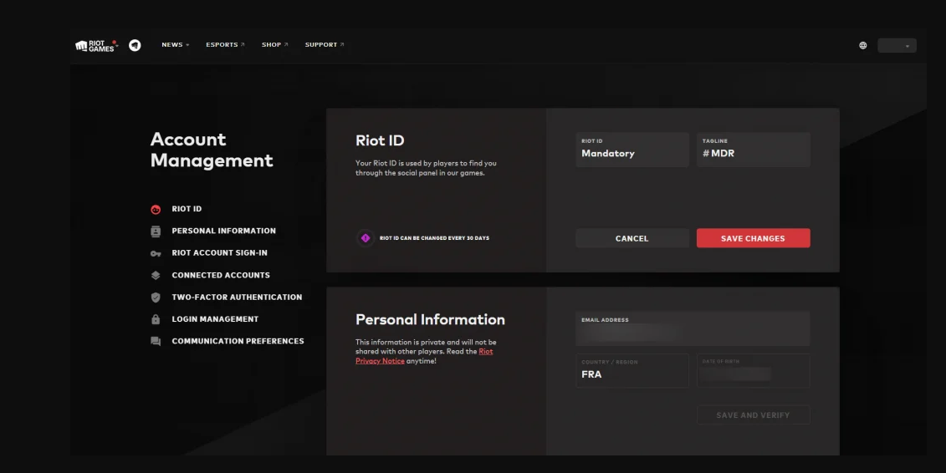Open the Esports navigation link
Viewport: 946px width, 473px height.
(x=225, y=44)
